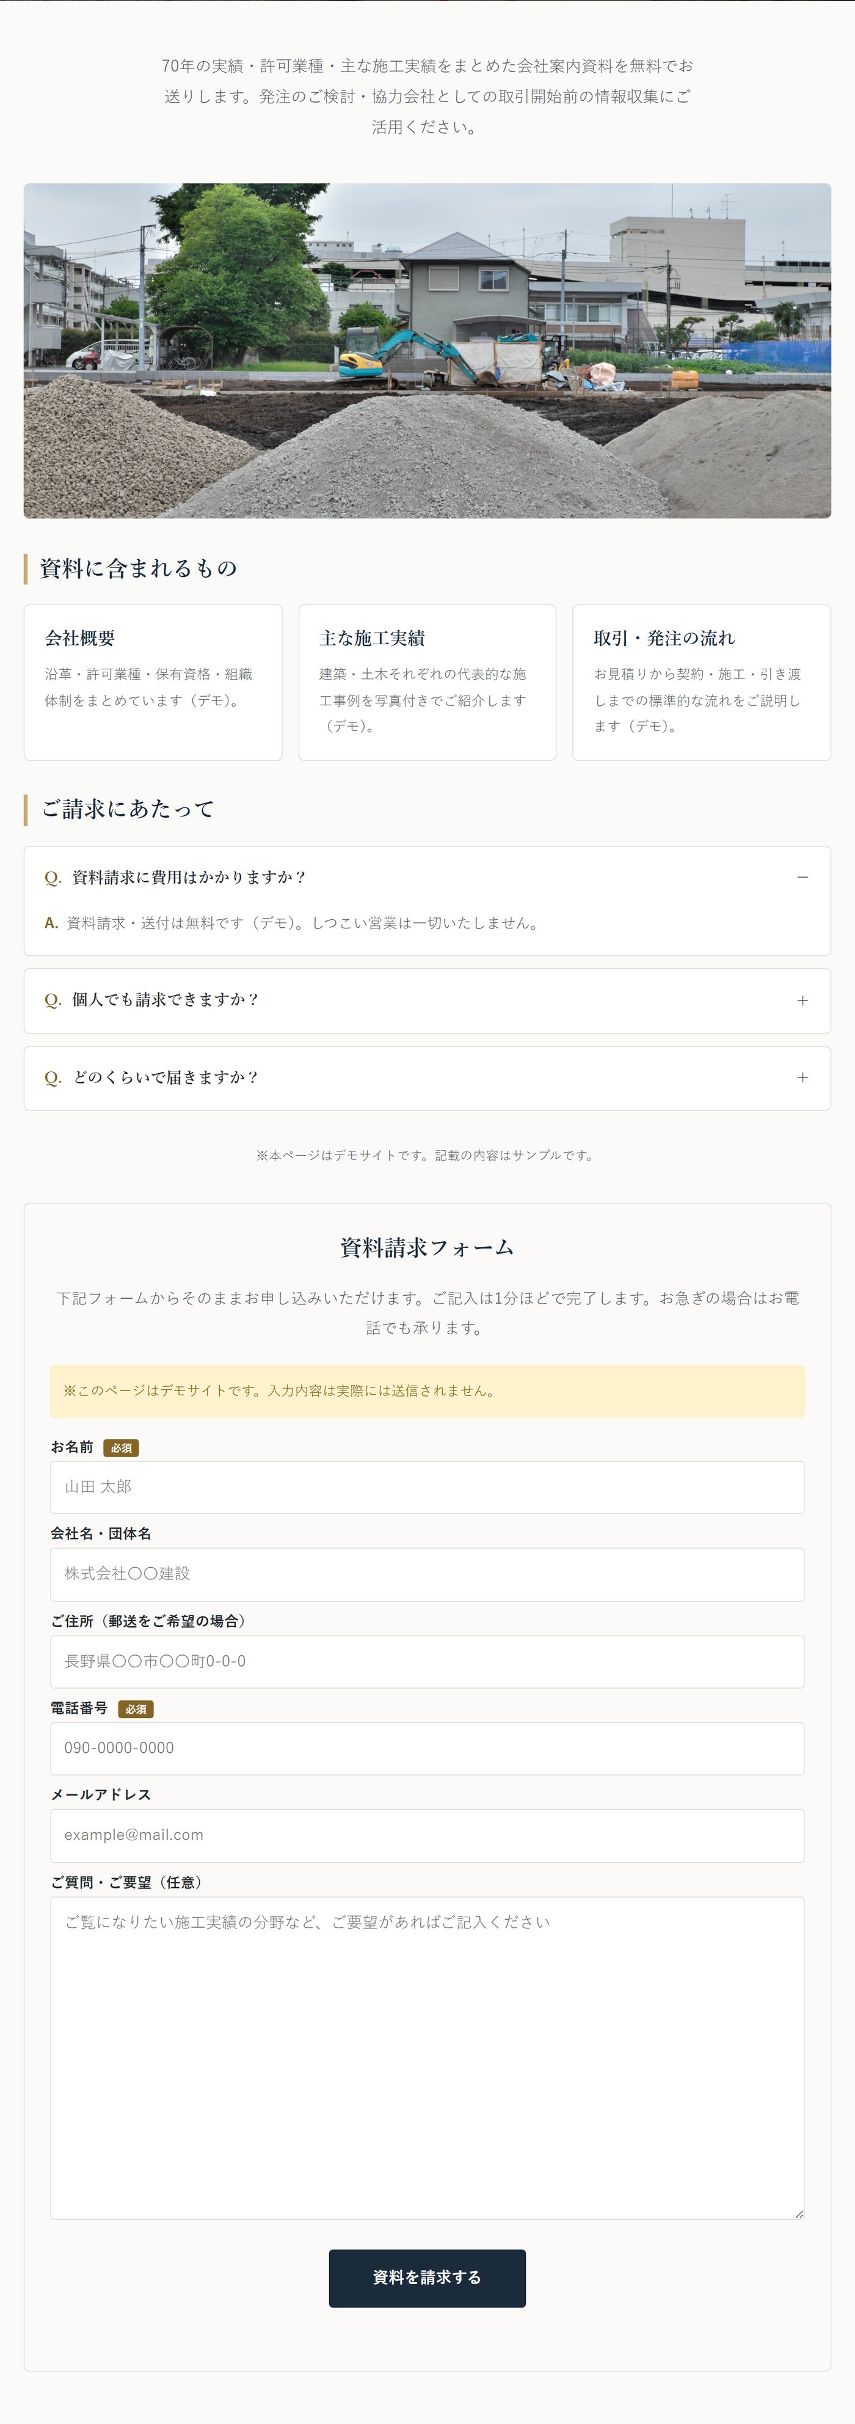855x2424 pixels.
Task: Select the ご住所 address input
Action: point(427,1662)
